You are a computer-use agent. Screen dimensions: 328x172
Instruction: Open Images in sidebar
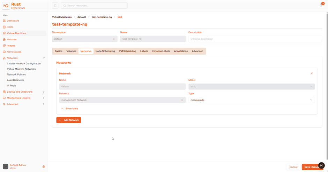click(11, 46)
